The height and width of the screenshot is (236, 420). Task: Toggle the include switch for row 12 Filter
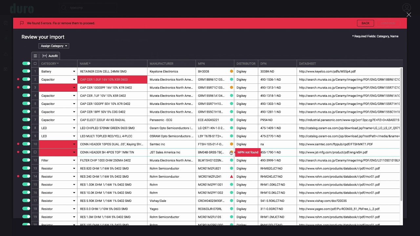26,160
